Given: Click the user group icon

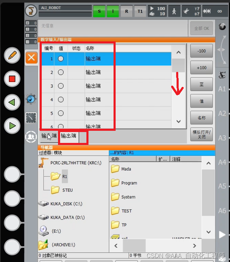Looking at the screenshot, I should [x=31, y=137].
